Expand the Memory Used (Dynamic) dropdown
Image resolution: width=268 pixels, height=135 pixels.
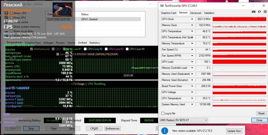[192, 80]
